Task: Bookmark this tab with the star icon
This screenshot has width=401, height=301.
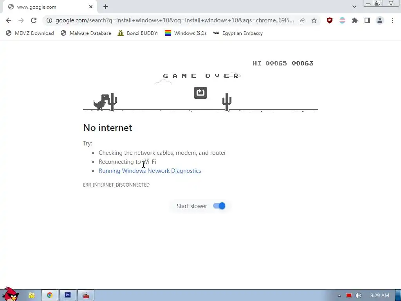Action: pos(314,20)
